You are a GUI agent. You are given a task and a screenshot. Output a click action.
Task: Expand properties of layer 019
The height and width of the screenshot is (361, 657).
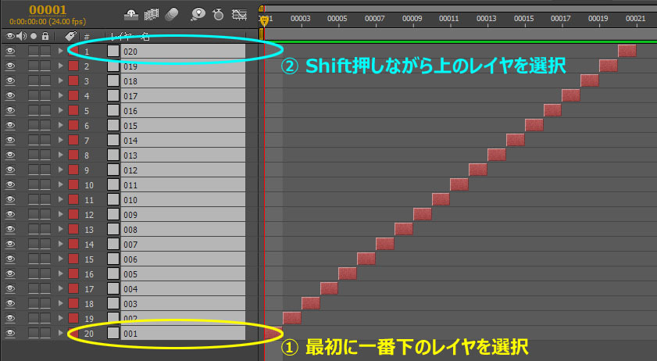tap(61, 66)
